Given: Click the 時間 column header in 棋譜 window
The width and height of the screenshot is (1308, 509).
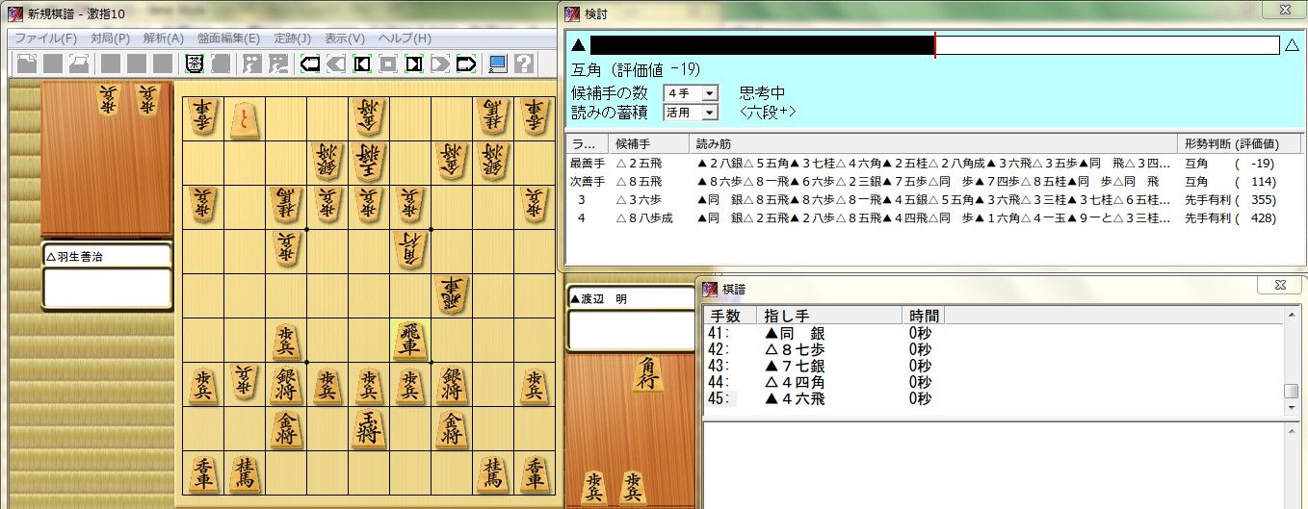Looking at the screenshot, I should 924,316.
